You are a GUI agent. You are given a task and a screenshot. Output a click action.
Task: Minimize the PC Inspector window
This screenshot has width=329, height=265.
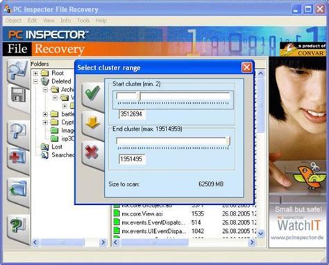point(296,9)
